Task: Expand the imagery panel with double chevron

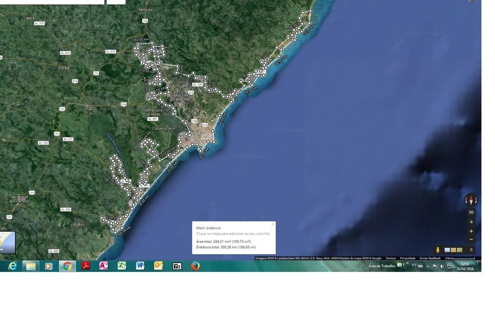Action: coord(471,250)
